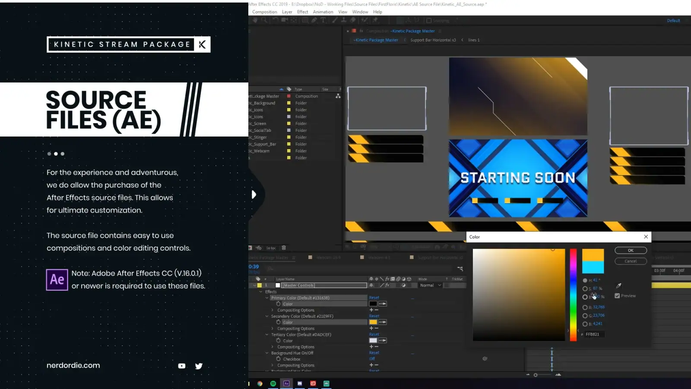Click Reset for Secondary Color effect
Image resolution: width=691 pixels, height=389 pixels.
click(x=374, y=316)
